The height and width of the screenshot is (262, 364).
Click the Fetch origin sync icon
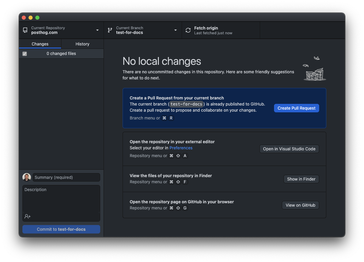(188, 30)
